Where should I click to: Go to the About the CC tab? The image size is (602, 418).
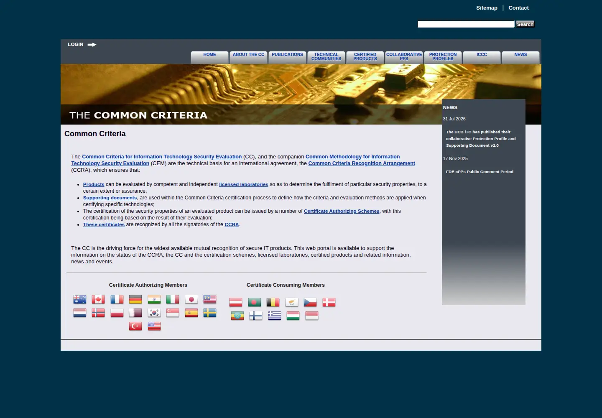coord(248,57)
